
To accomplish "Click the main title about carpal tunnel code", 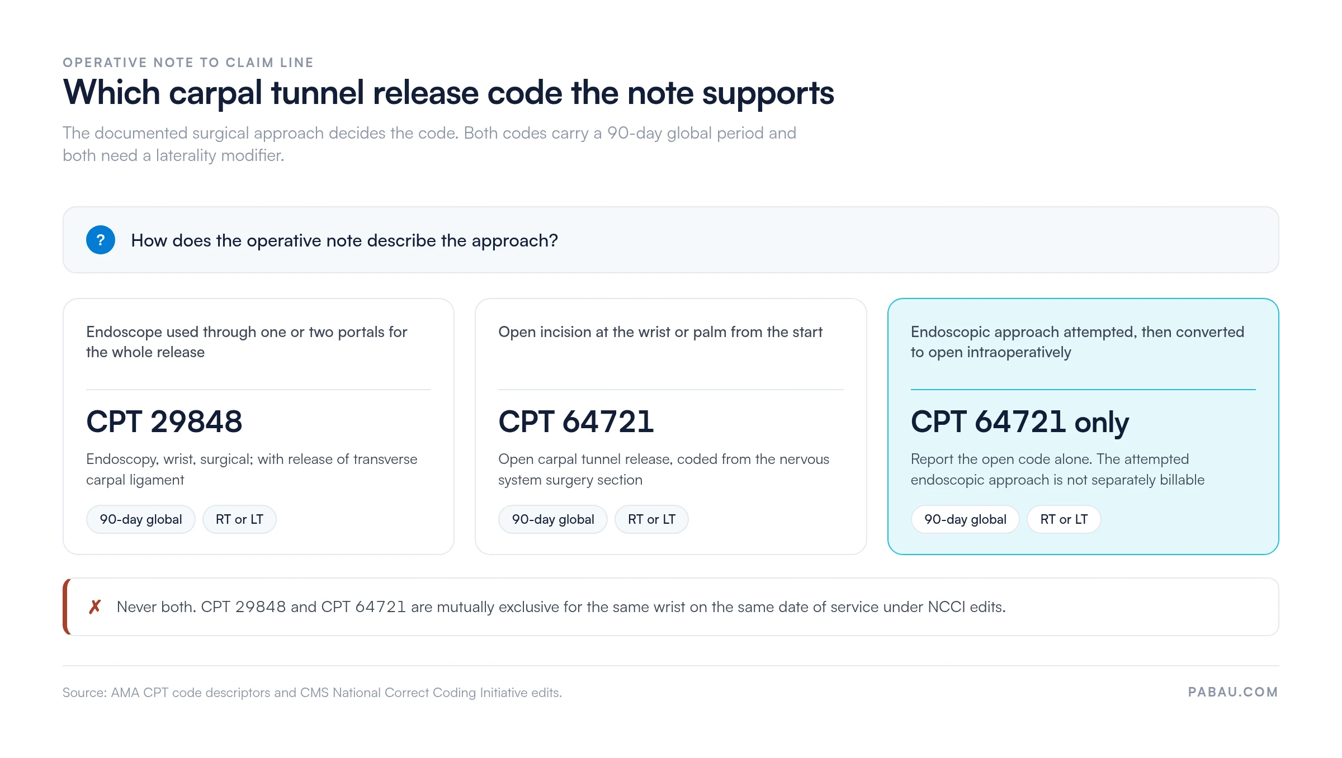I will click(x=448, y=93).
